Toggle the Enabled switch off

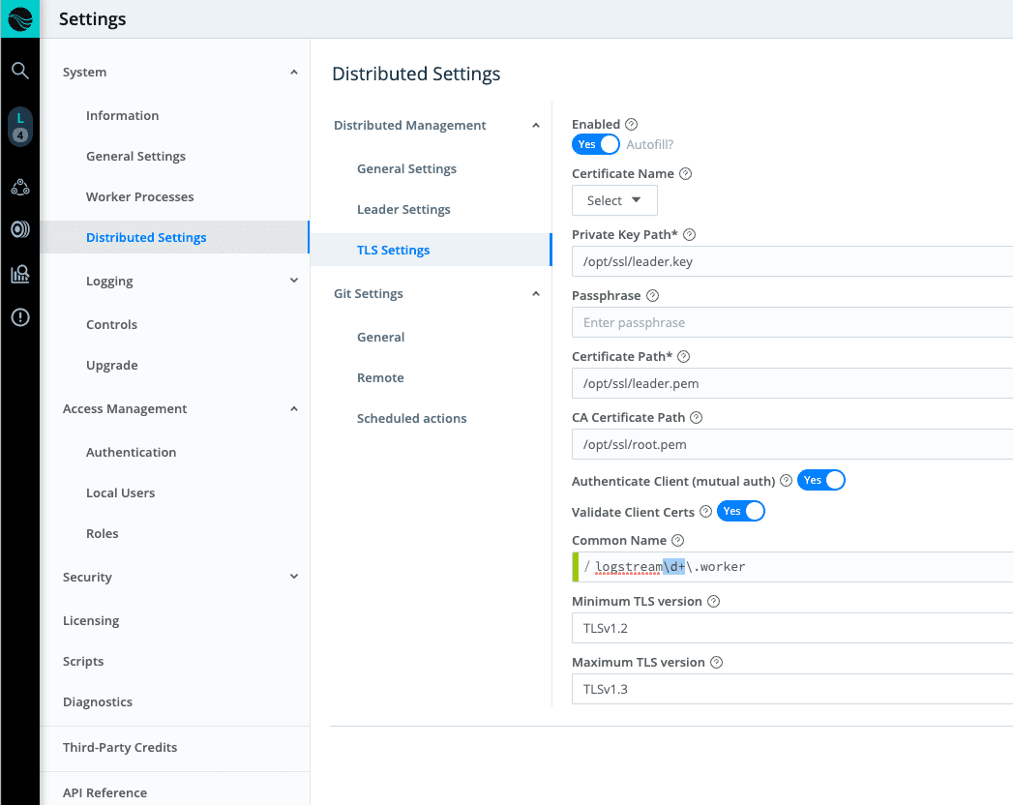[596, 144]
